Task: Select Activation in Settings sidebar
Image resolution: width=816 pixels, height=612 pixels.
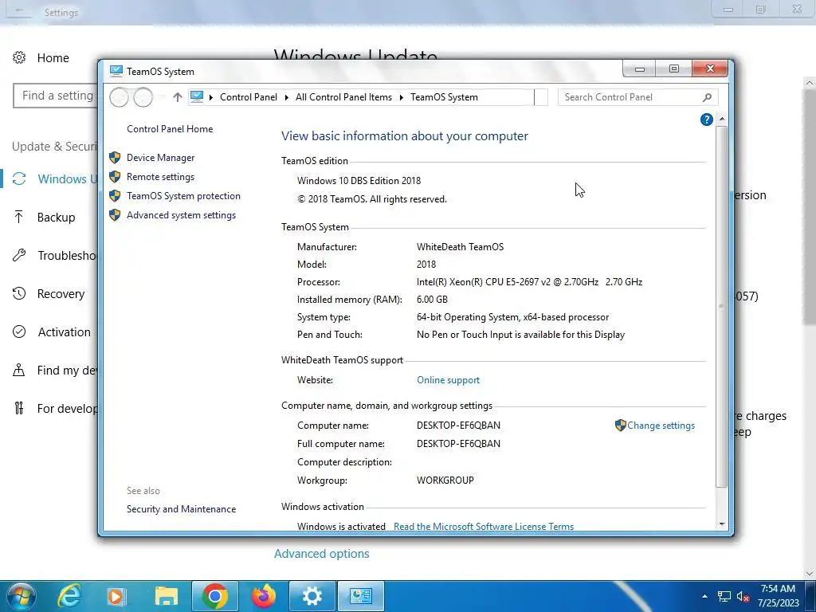Action: tap(64, 332)
